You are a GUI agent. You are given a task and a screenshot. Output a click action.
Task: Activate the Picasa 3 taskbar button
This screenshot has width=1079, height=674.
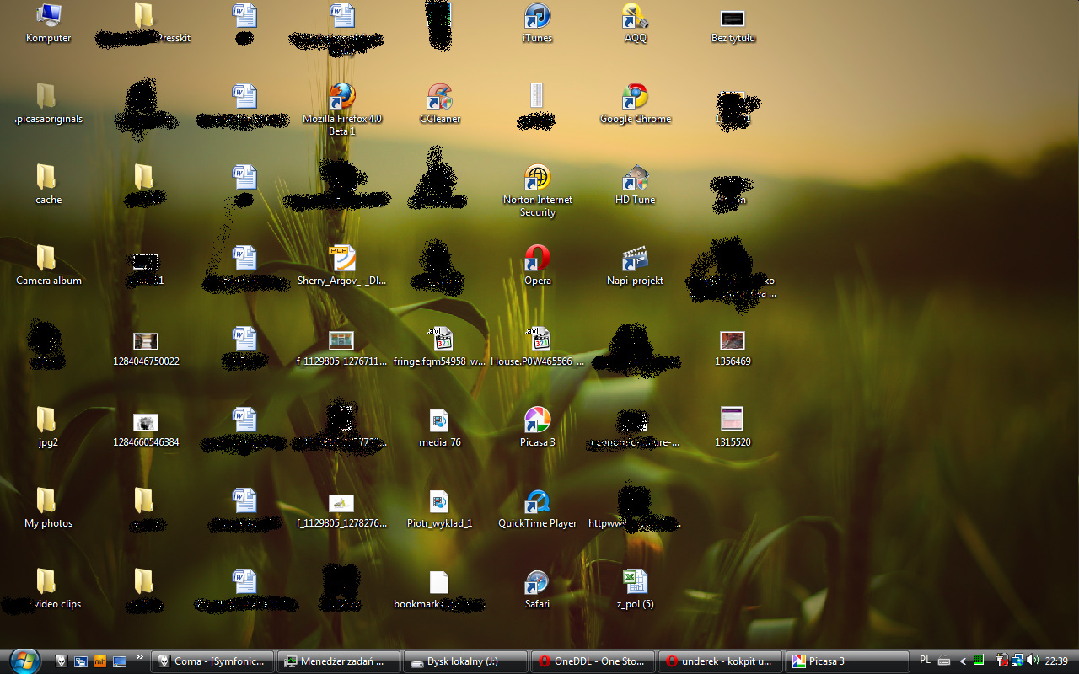coord(846,661)
